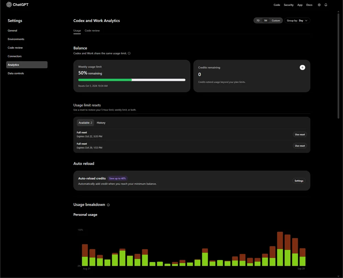Click the weekly usage limit progress bar
Viewport: 343px width, 278px height.
click(x=132, y=80)
